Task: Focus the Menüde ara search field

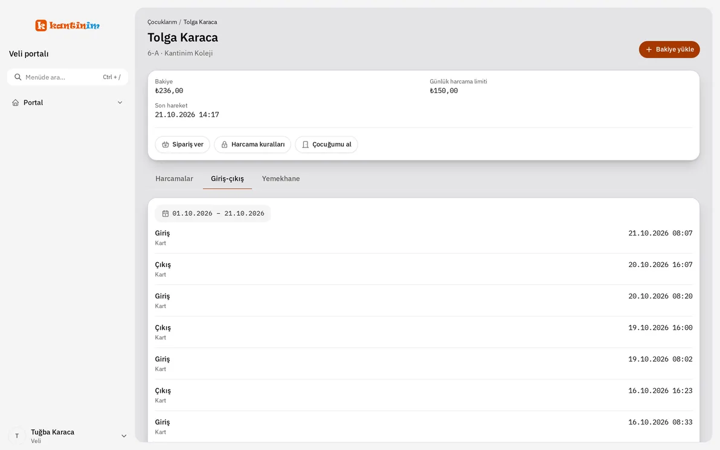Action: click(x=68, y=77)
